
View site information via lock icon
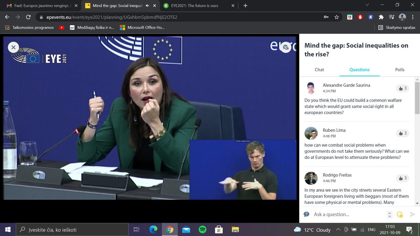pos(41,17)
